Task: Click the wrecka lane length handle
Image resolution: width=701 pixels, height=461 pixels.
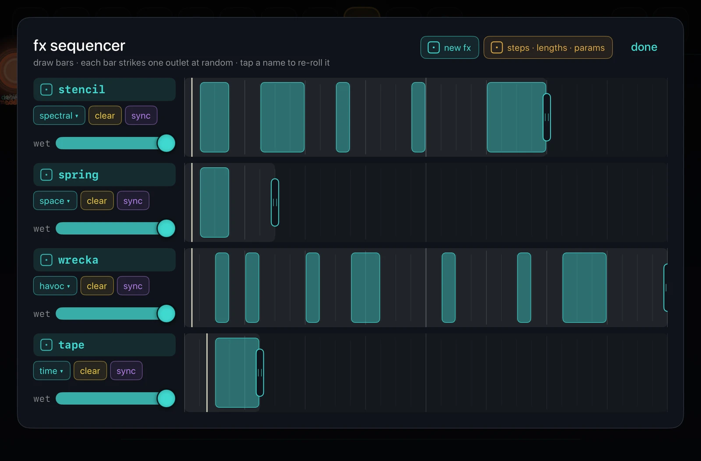Action: click(666, 287)
